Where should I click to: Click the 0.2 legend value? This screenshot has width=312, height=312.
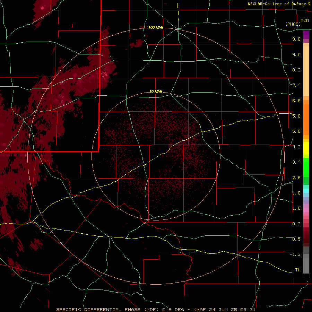pyautogui.click(x=296, y=224)
